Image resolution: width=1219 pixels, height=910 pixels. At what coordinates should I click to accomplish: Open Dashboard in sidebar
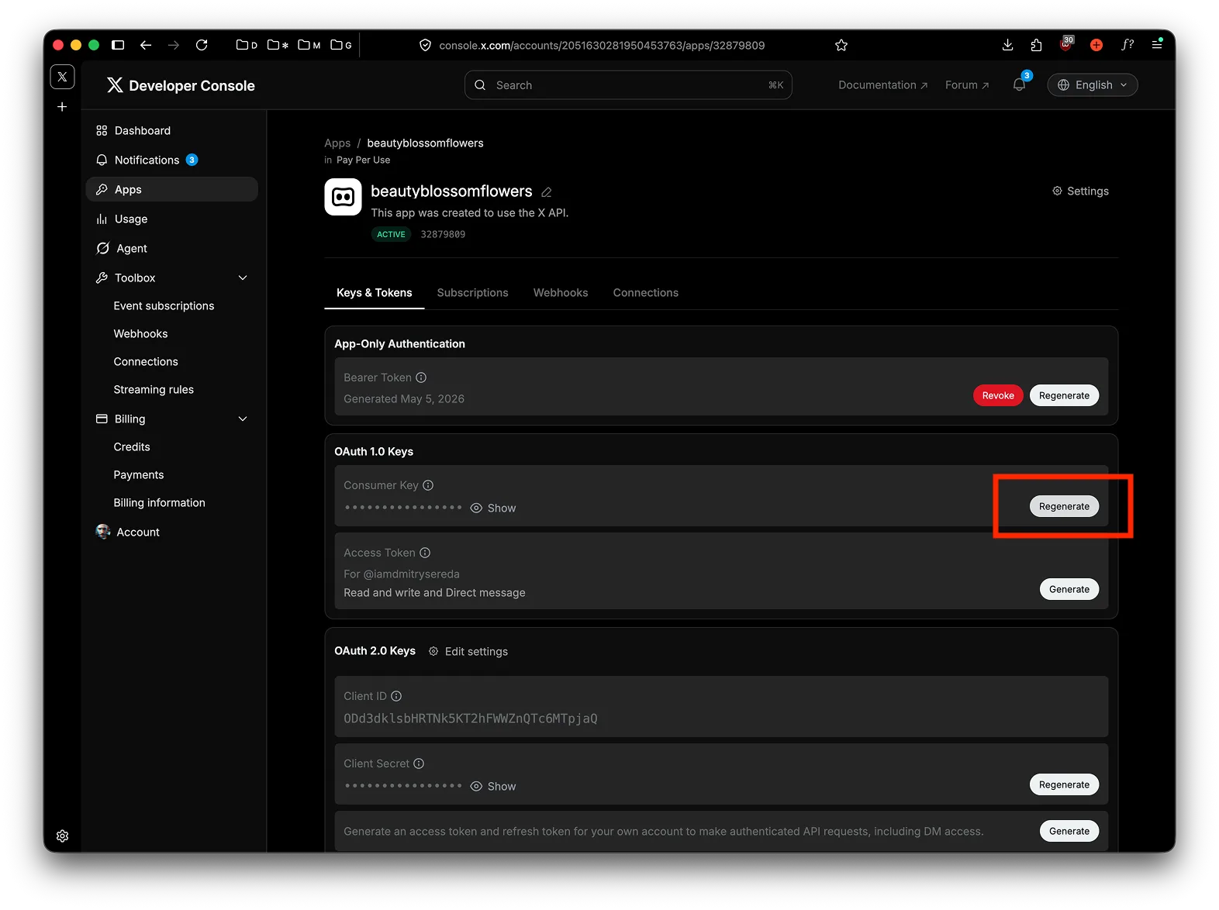coord(171,130)
